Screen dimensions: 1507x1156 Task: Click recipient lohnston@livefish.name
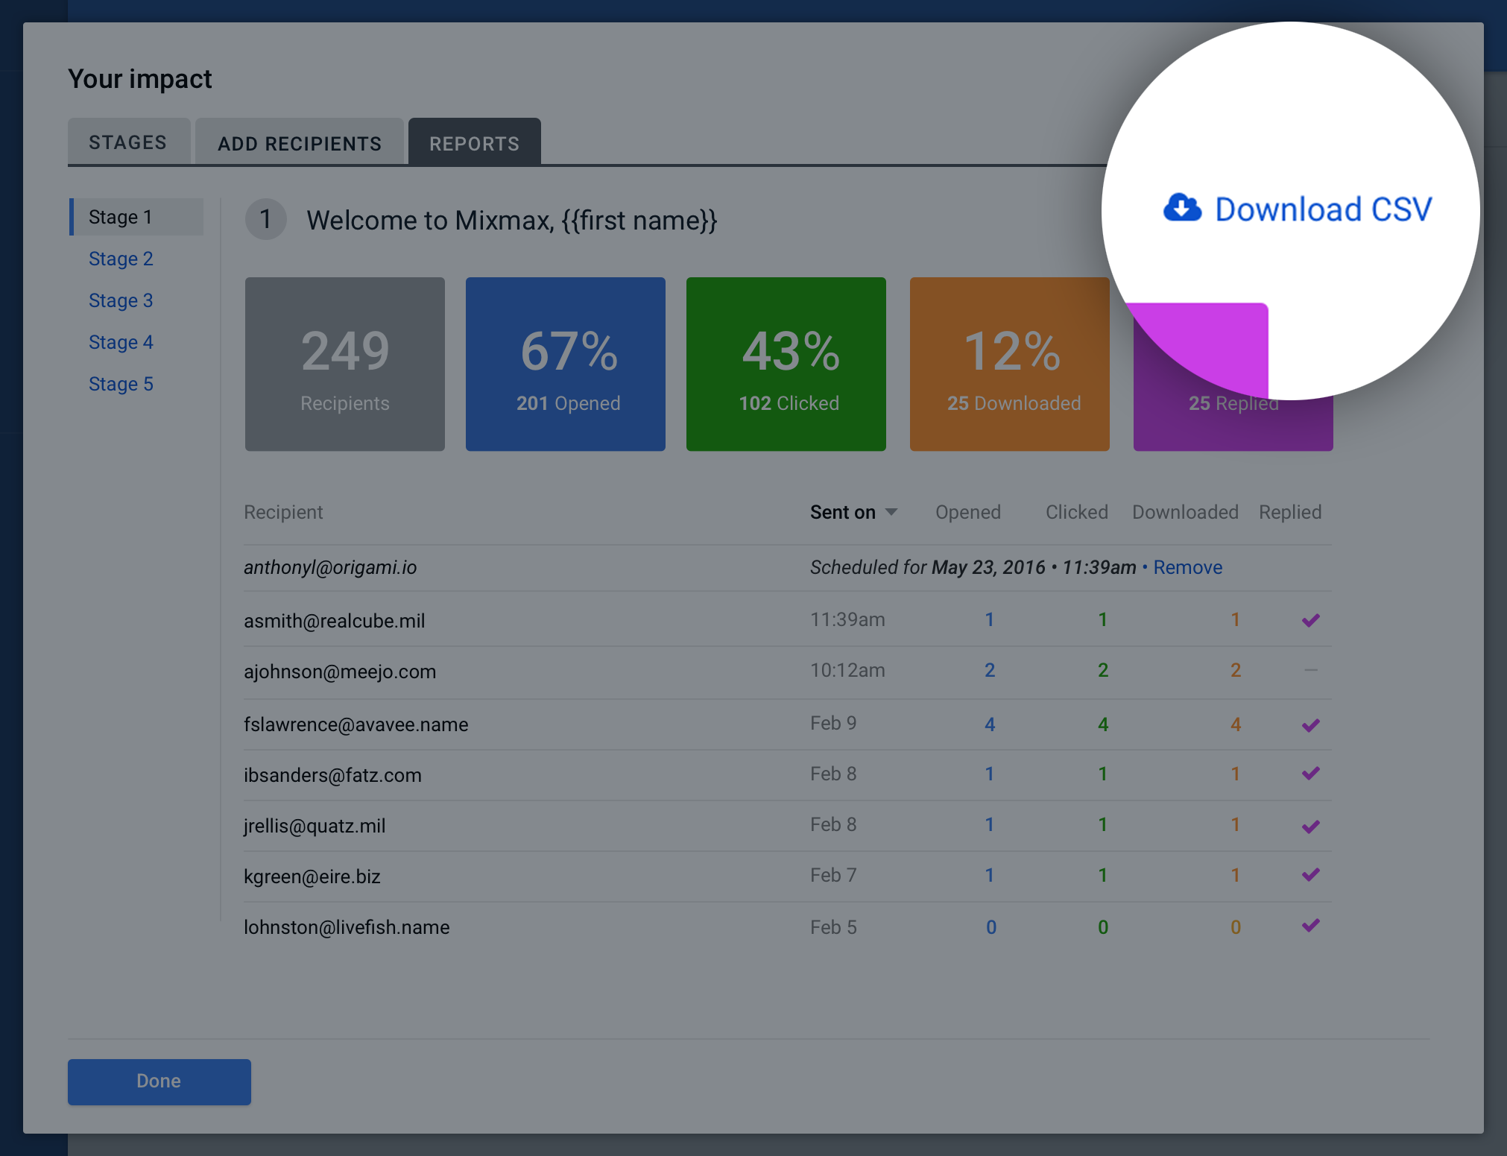pyautogui.click(x=347, y=927)
